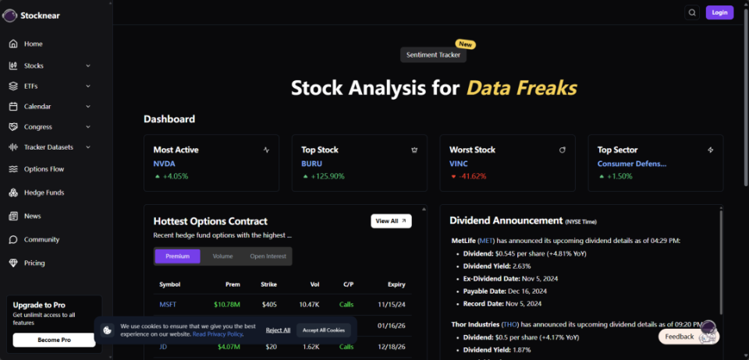
Task: Open BURU top stock link
Action: click(311, 164)
